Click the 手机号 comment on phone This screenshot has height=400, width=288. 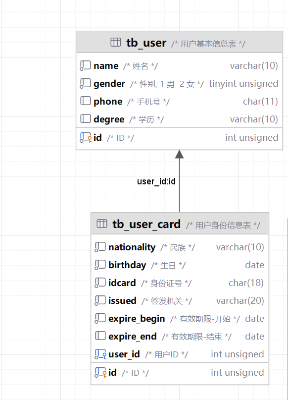[148, 102]
